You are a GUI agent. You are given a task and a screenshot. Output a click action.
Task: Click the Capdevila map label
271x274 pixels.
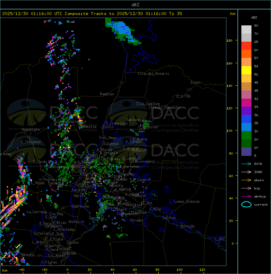[x=88, y=127]
